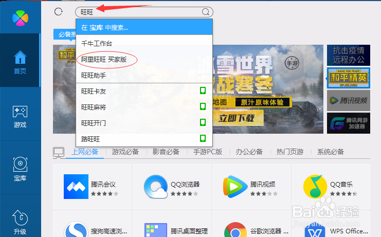This screenshot has width=381, height=237.
Task: Switch to 游戏必备 tab
Action: click(125, 152)
